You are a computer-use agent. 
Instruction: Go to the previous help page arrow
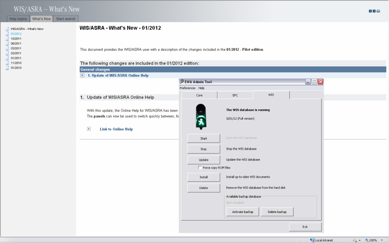point(370,11)
